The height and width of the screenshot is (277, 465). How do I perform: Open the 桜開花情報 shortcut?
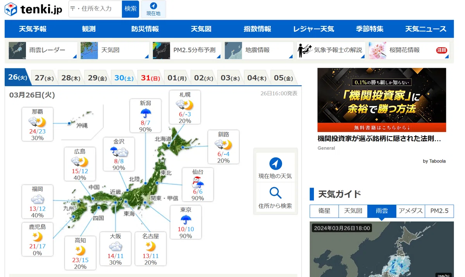pos(409,50)
